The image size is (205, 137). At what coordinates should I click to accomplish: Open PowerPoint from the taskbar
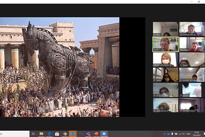tap(96, 134)
